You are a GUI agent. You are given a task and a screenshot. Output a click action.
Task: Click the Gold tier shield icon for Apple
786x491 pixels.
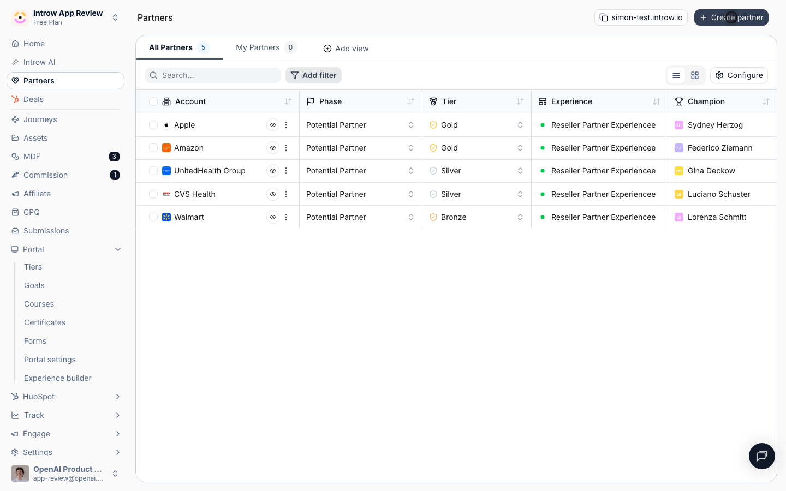click(x=433, y=125)
